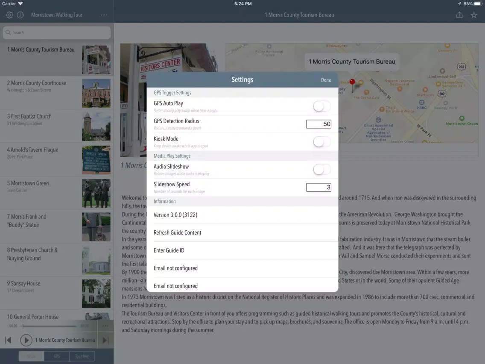This screenshot has height=364, width=485.
Task: Select 2 Morris County Courthouse stop
Action: [x=57, y=93]
